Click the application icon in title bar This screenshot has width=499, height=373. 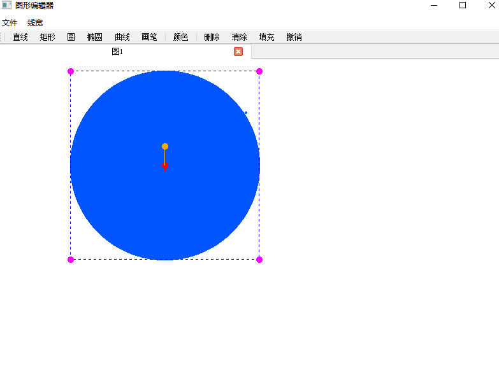pyautogui.click(x=6, y=5)
